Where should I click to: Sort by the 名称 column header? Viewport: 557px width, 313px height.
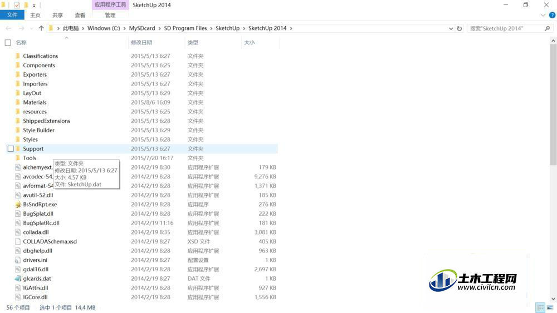point(21,43)
